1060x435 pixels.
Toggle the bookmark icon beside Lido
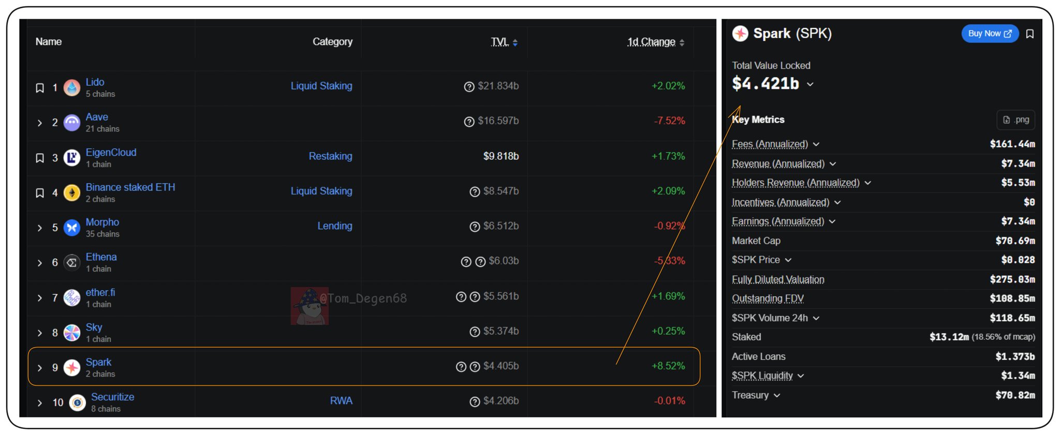[x=40, y=88]
